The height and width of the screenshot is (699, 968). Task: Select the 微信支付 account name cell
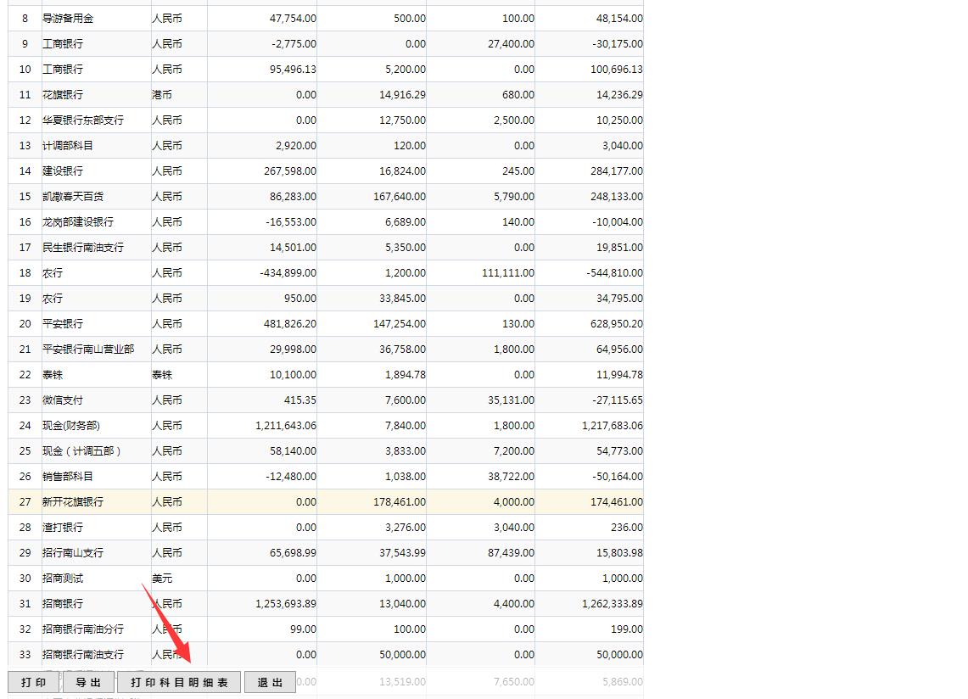point(63,400)
